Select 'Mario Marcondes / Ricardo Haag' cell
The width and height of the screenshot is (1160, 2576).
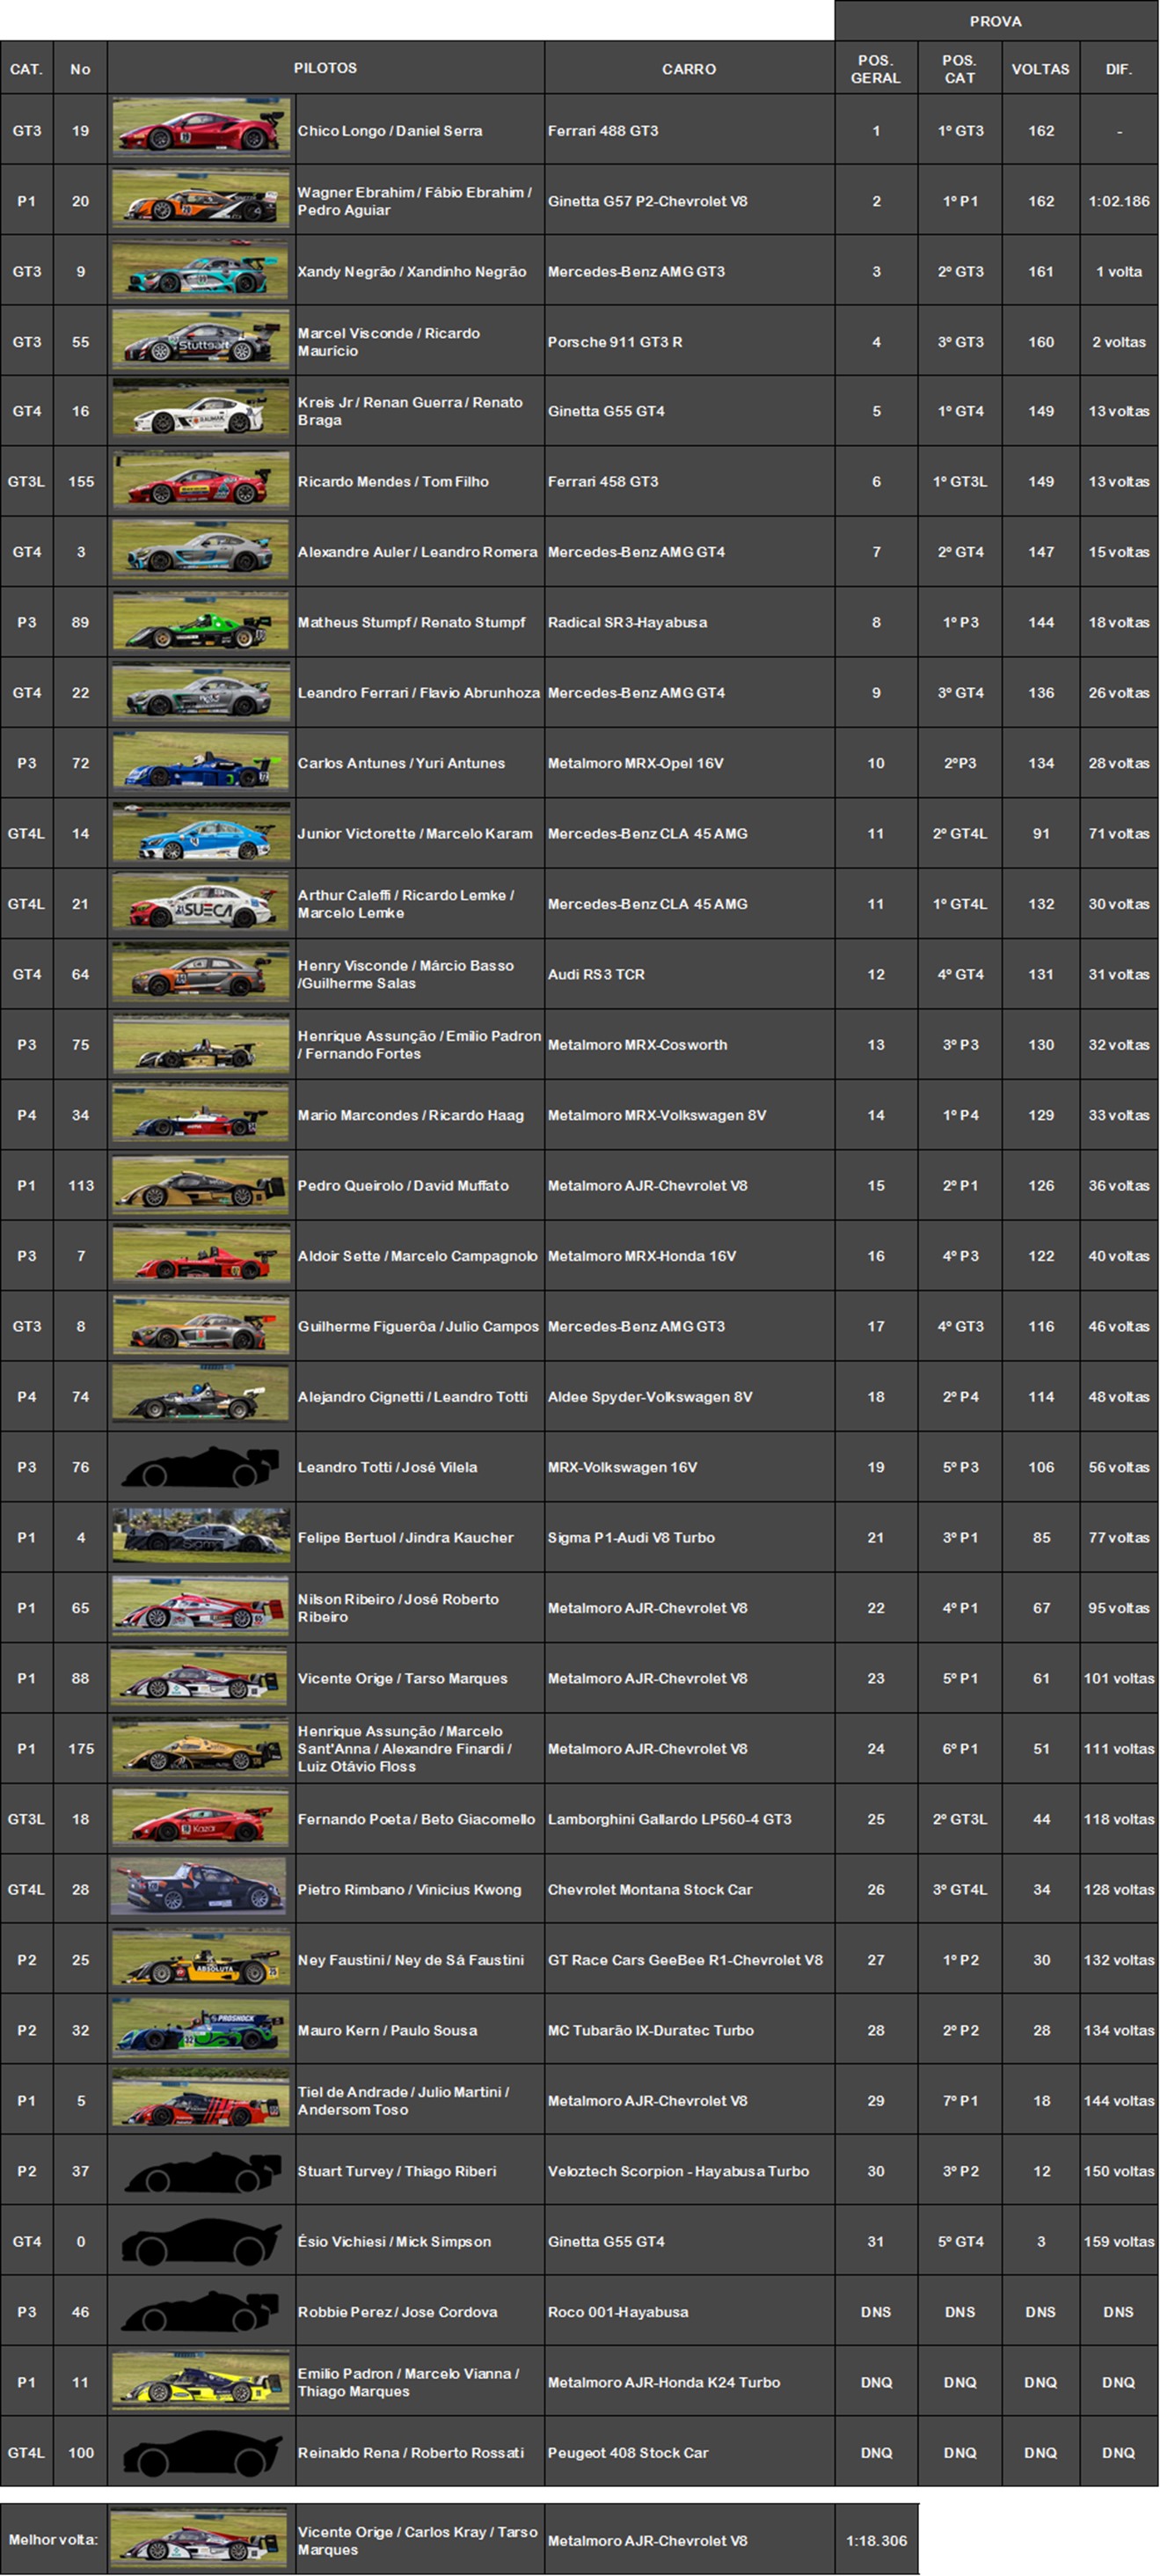420,1115
